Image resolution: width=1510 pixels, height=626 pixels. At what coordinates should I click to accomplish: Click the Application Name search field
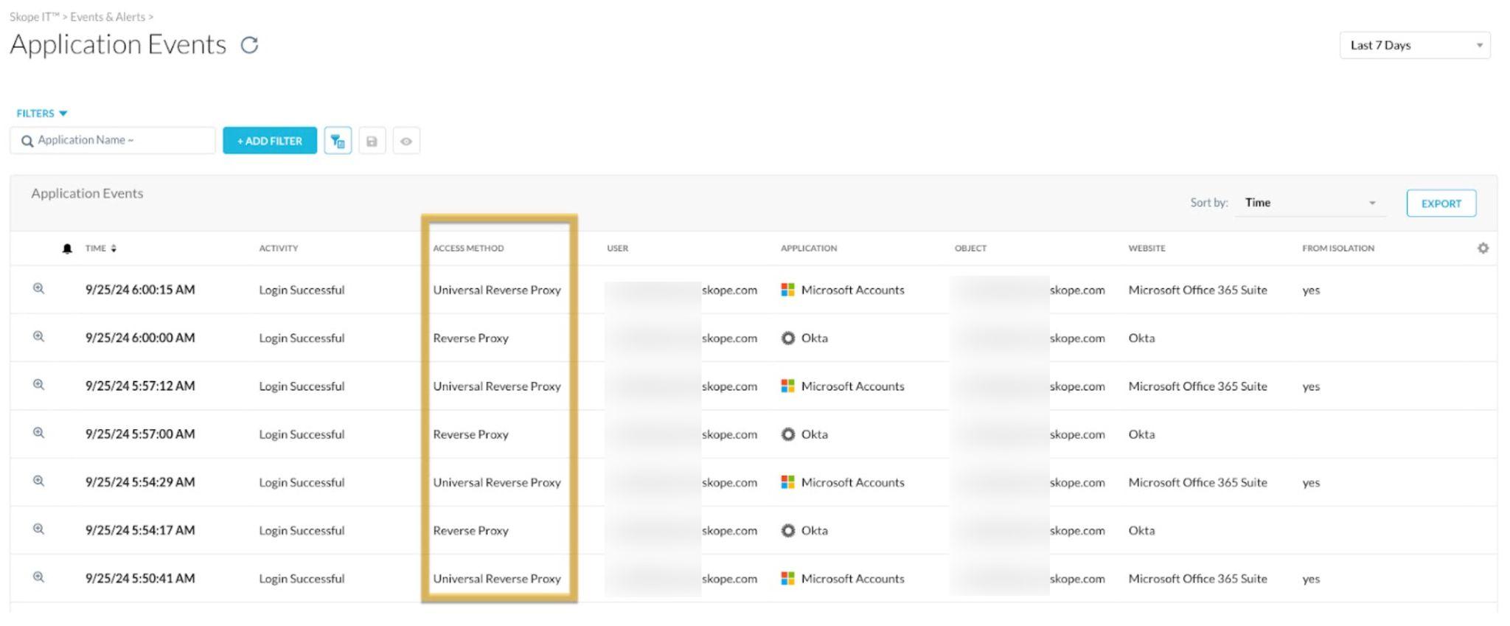(x=113, y=140)
